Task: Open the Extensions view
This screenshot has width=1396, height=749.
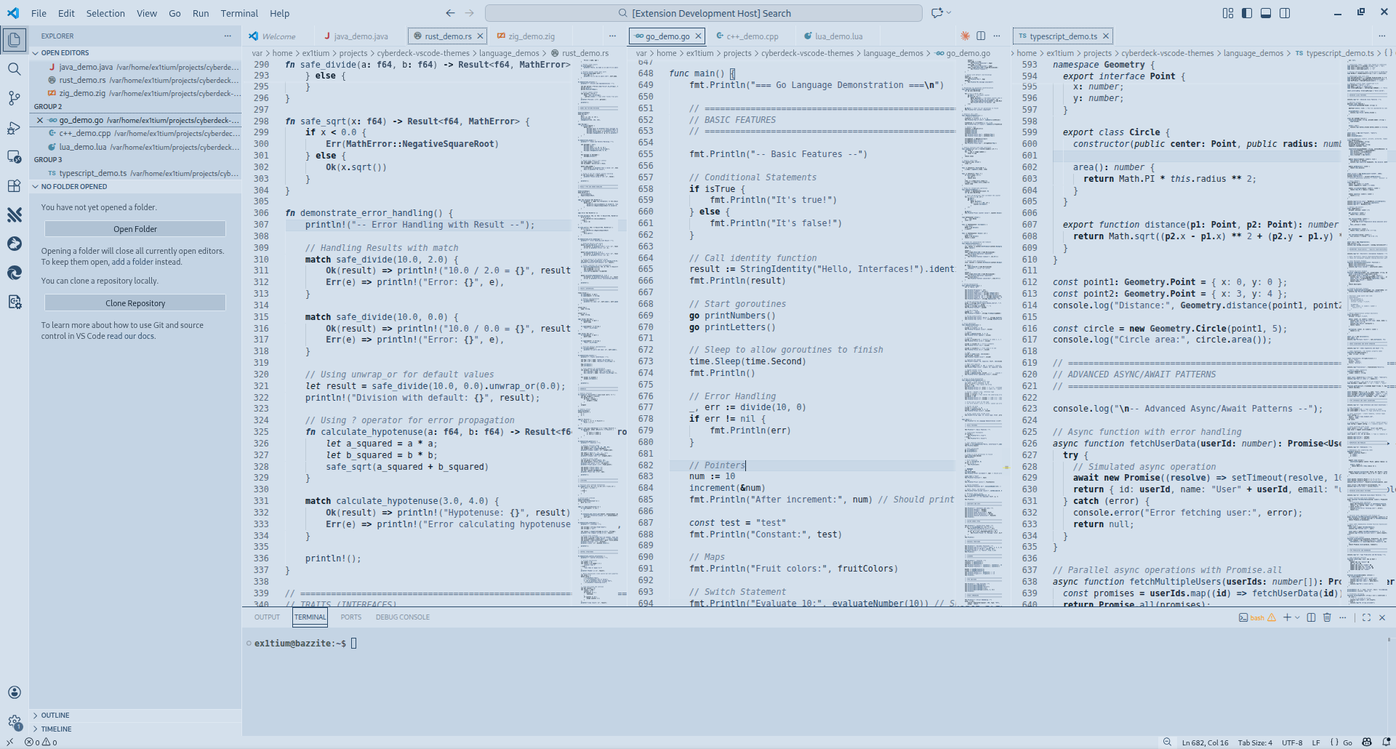Action: 15,186
